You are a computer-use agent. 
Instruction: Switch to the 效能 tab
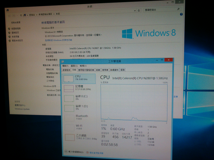tap(74, 70)
